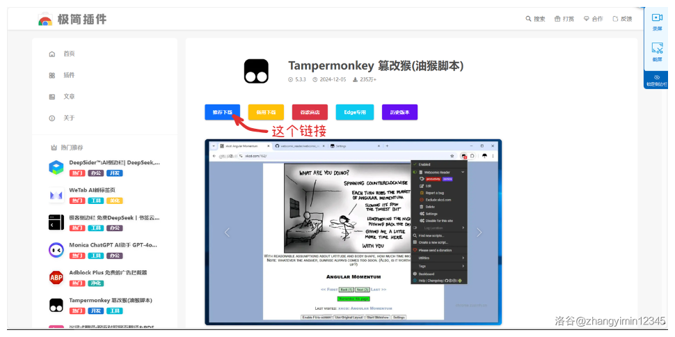Click the yellow 备用下载 button

(266, 112)
